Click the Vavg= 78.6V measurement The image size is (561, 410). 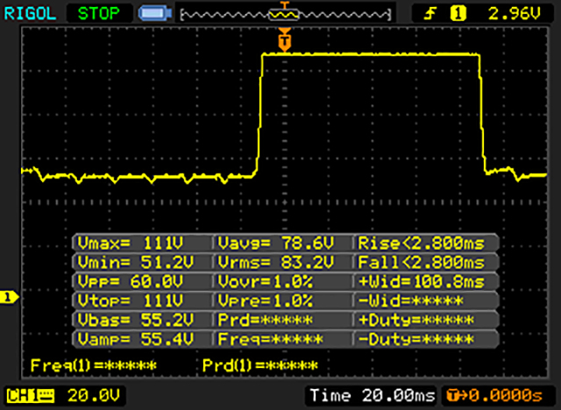click(x=276, y=244)
